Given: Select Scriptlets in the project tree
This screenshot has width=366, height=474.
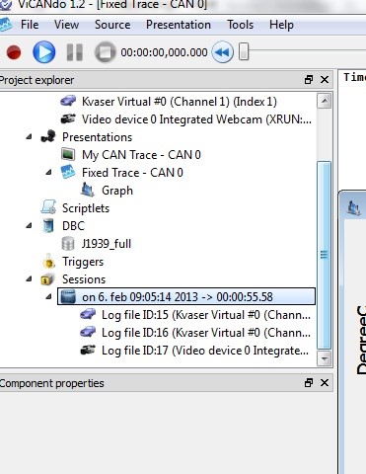Looking at the screenshot, I should pos(86,208).
